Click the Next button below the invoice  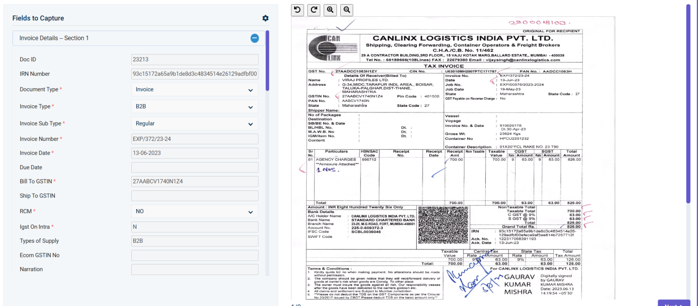point(674,303)
